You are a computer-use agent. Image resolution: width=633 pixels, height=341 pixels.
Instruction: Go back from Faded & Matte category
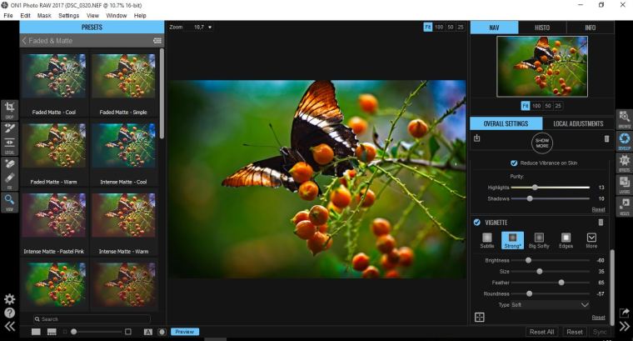click(24, 40)
